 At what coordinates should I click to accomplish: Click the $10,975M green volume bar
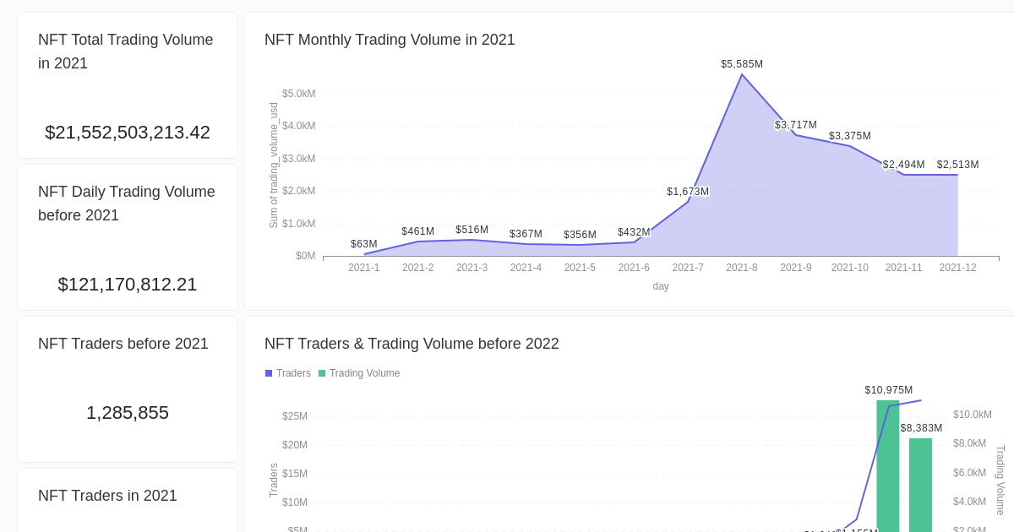tap(886, 467)
